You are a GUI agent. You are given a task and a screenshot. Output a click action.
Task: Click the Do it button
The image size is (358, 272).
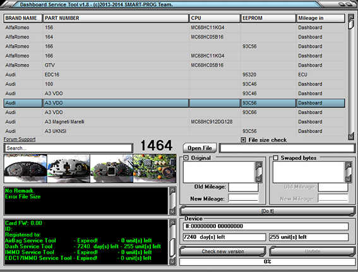[267, 211]
